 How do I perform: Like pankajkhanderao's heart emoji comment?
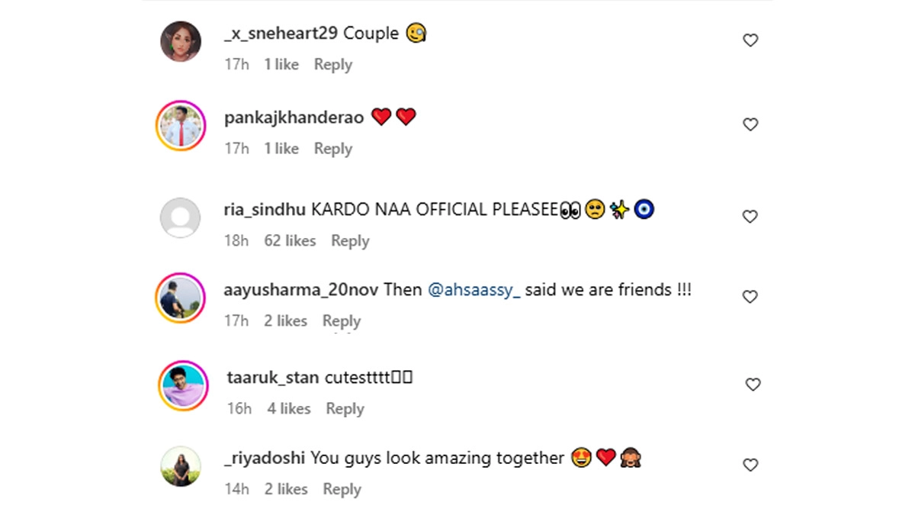coord(750,124)
